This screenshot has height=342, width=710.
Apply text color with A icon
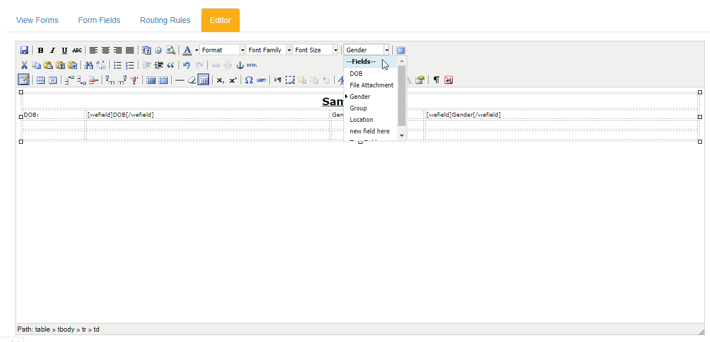187,50
